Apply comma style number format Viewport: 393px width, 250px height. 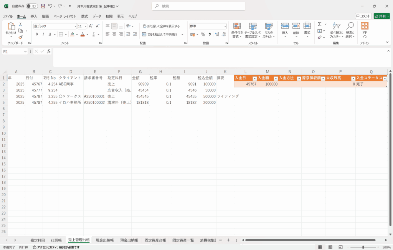pyautogui.click(x=210, y=34)
